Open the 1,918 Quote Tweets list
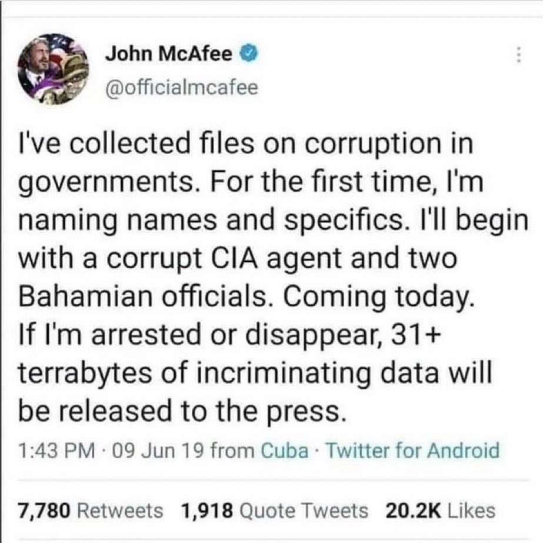The image size is (543, 543). pos(275,510)
